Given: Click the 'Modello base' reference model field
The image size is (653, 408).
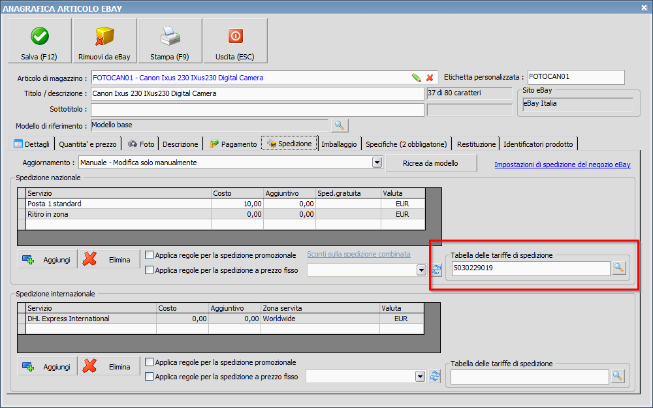Looking at the screenshot, I should (x=210, y=125).
